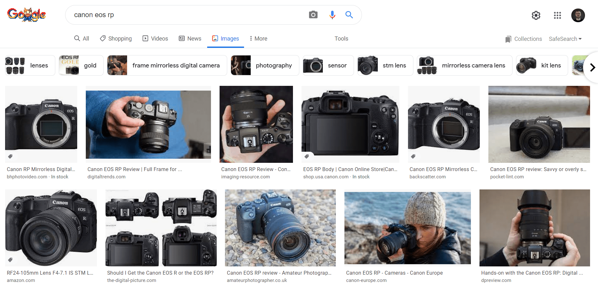Filter by stm lens chip
This screenshot has height=287, width=598.
(385, 65)
